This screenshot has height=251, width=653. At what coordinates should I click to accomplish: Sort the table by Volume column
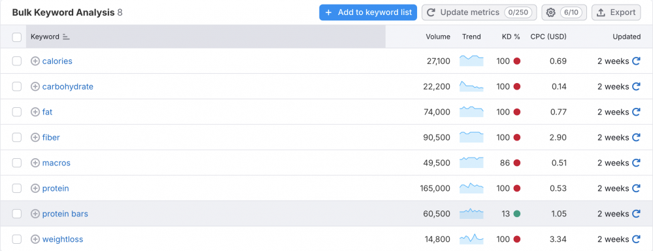pos(438,37)
